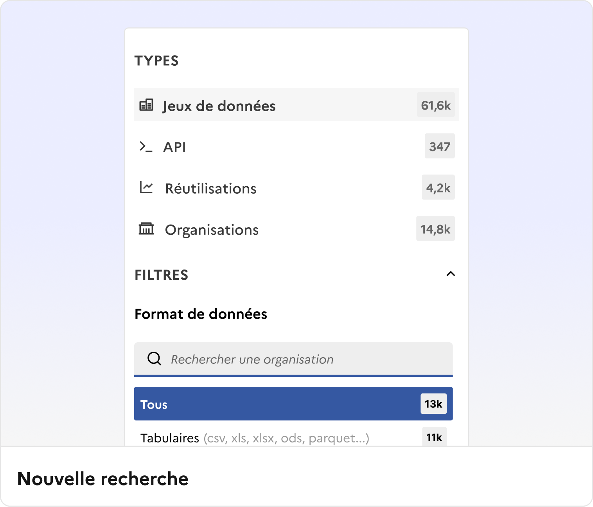Focus the Rechercher une organisation field

274,359
